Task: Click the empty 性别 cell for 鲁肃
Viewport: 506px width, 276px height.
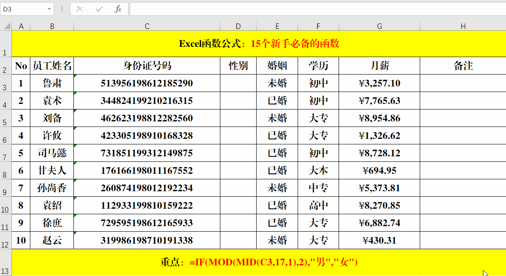Action: (238, 83)
